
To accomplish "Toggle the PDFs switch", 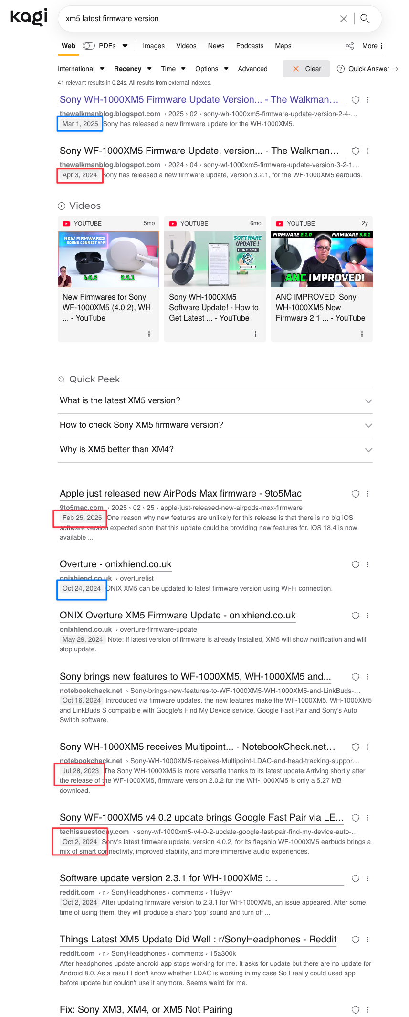I will click(89, 46).
